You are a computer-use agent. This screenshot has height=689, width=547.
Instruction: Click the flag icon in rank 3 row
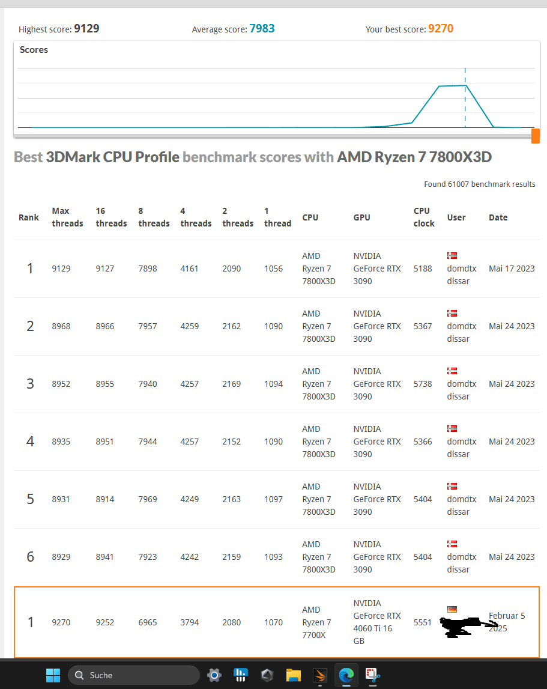(452, 371)
